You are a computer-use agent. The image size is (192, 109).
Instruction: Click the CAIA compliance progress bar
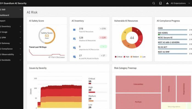[173, 30]
